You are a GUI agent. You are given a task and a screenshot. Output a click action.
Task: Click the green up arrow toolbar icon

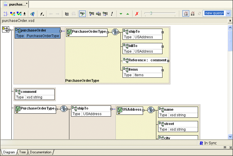click(x=128, y=14)
